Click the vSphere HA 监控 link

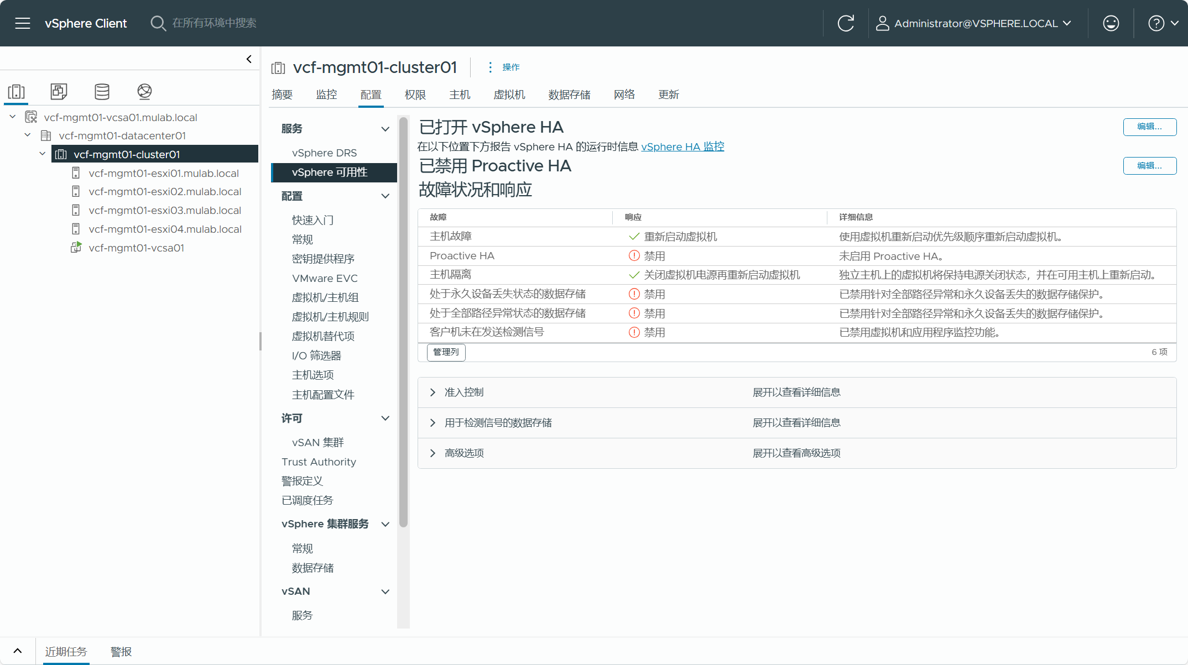tap(682, 146)
